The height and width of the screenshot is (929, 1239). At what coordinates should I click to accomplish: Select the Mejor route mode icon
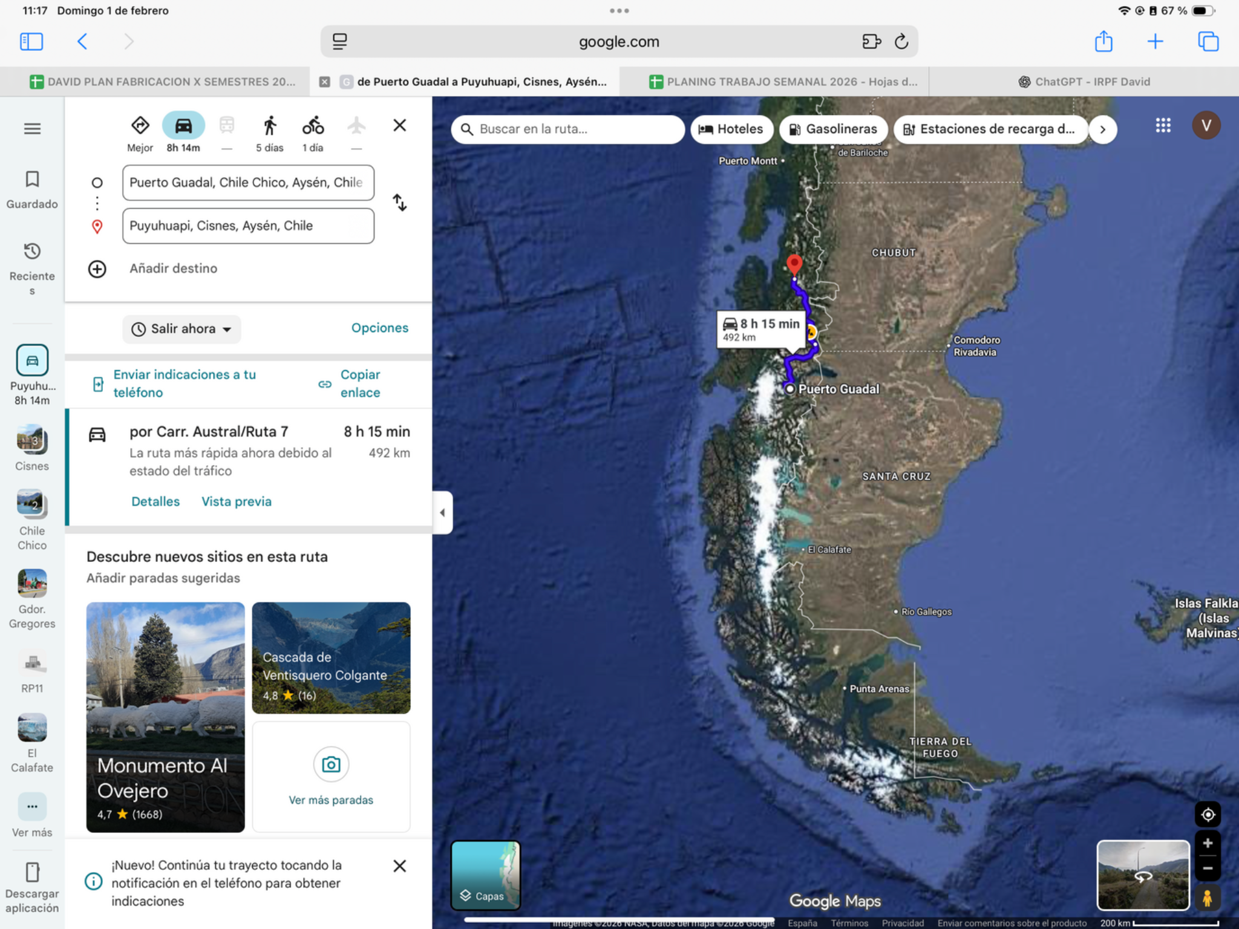[x=140, y=126]
